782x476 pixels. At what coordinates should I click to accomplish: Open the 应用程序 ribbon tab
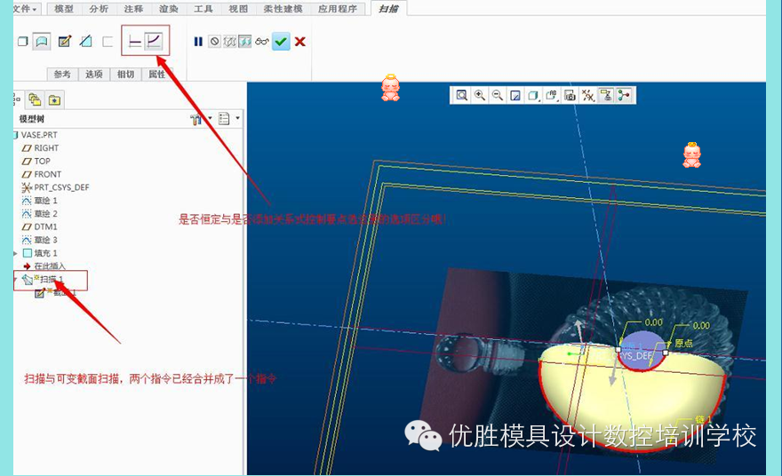click(x=338, y=9)
